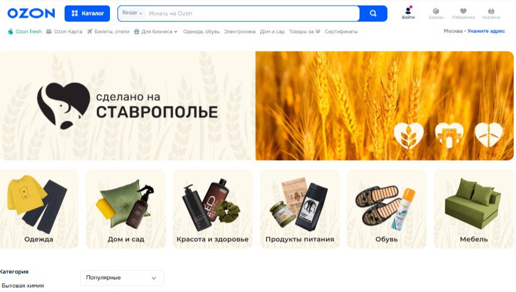516x292 pixels.
Task: Open the Продукты питания category tile
Action: point(300,209)
